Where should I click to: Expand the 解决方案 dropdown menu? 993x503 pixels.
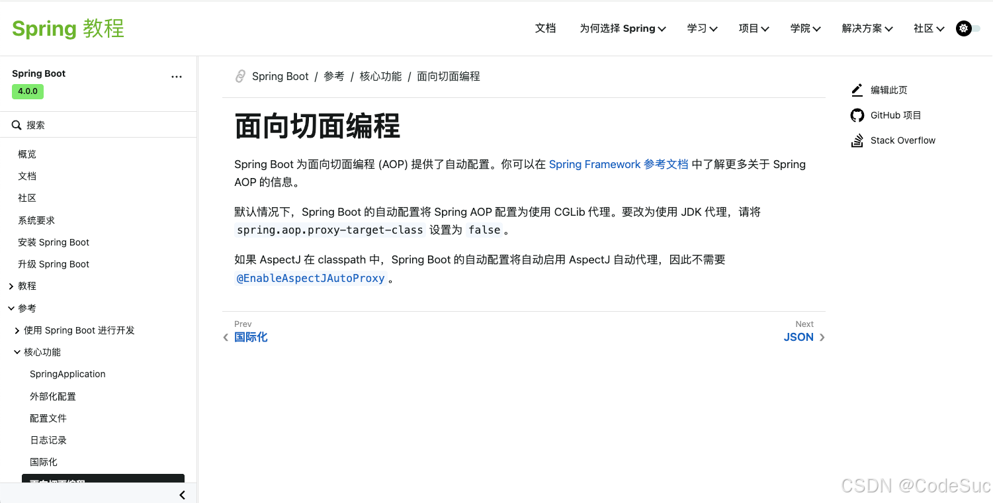click(x=867, y=28)
